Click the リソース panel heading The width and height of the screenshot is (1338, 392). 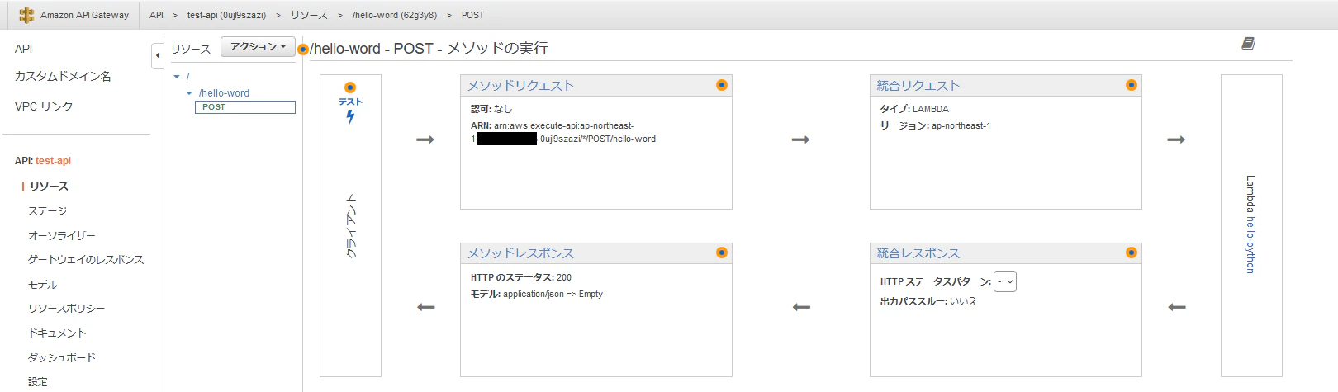coord(191,50)
